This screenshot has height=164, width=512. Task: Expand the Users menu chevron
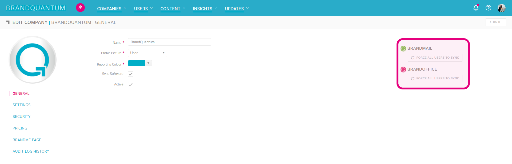[151, 8]
